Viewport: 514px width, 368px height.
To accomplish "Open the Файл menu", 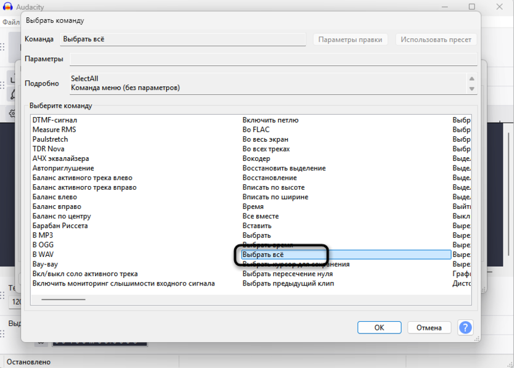I will point(11,20).
